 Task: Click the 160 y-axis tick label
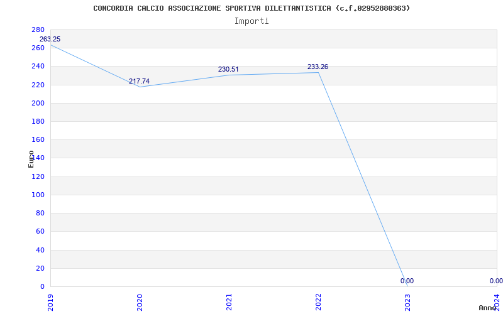pyautogui.click(x=38, y=139)
